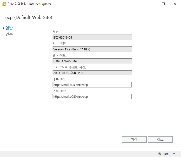Click the Internet Explorer logo icon
The height and width of the screenshot is (157, 181).
pos(4,4)
